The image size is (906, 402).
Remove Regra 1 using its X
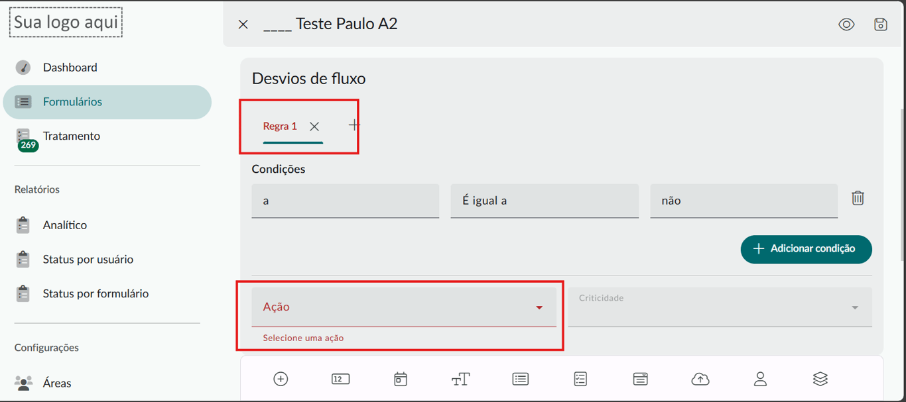point(314,126)
